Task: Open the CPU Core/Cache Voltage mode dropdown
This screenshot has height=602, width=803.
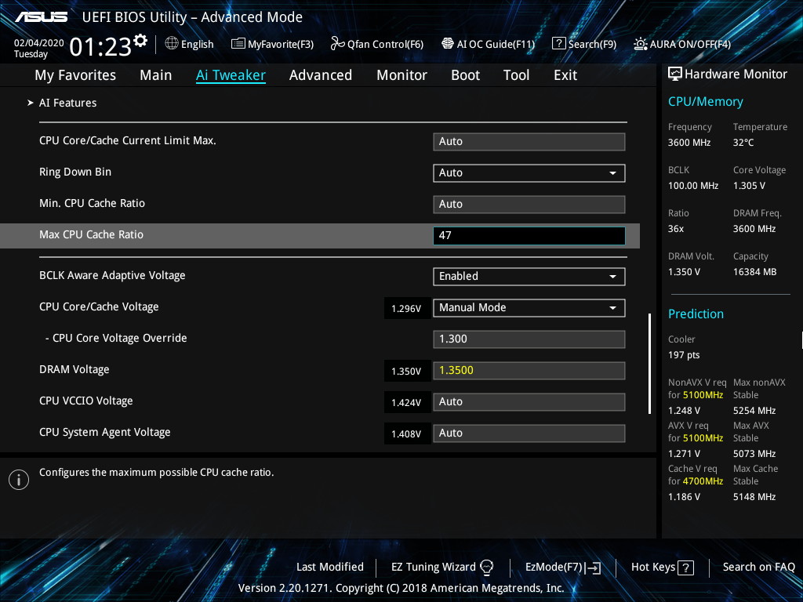Action: 529,307
